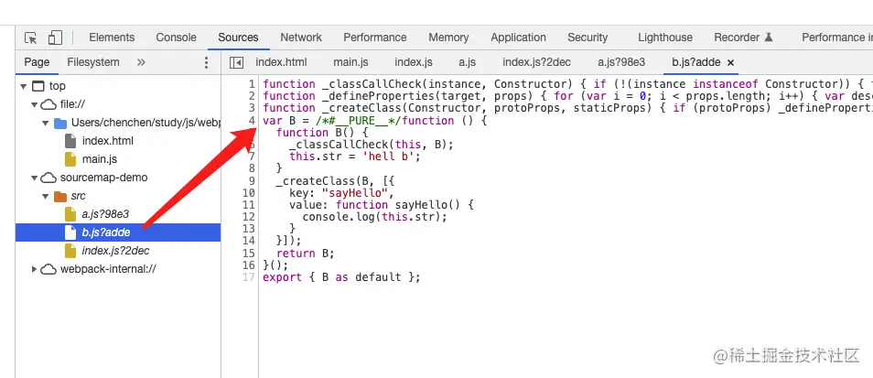Image resolution: width=873 pixels, height=378 pixels.
Task: Activate the inspect element picker icon
Action: click(31, 38)
